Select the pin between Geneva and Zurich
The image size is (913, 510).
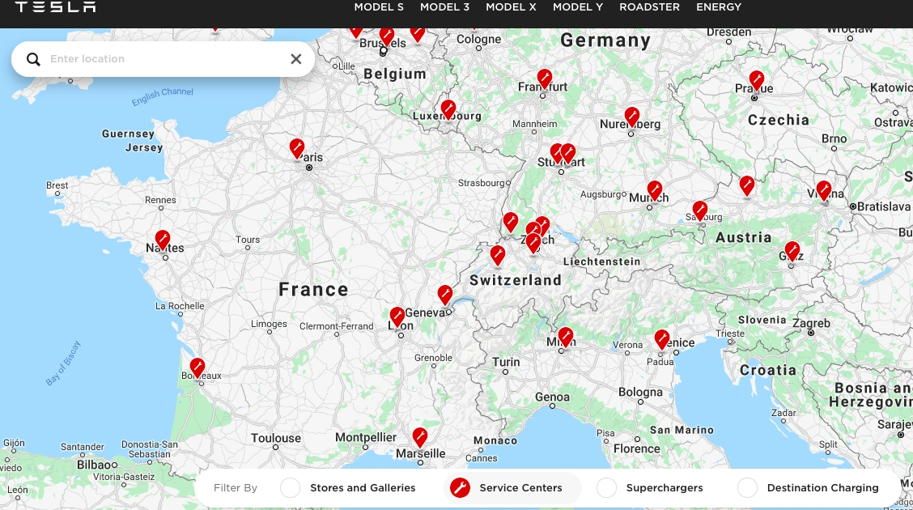[x=497, y=256]
